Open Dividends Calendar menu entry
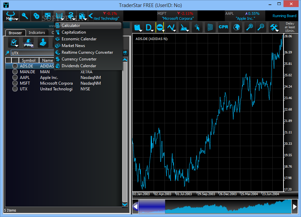This screenshot has height=217, width=301. (x=88, y=66)
